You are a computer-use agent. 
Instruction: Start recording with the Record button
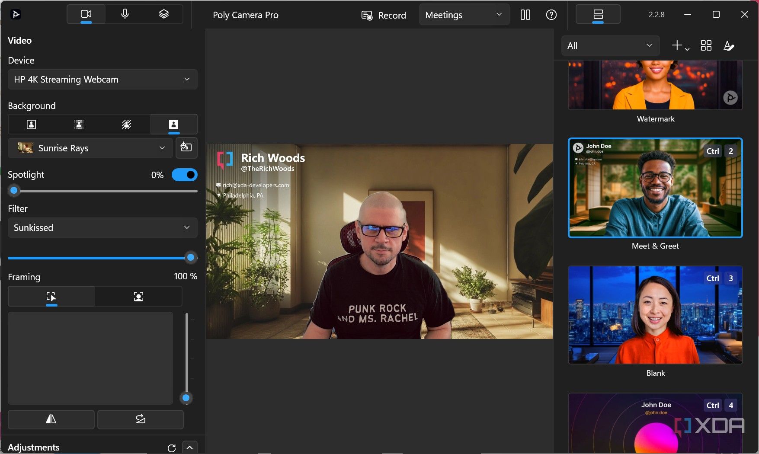click(x=384, y=15)
